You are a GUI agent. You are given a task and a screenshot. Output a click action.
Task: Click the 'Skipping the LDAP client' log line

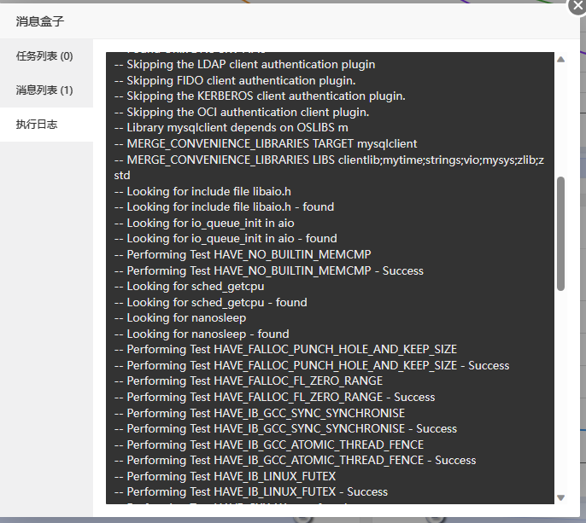pyautogui.click(x=245, y=65)
